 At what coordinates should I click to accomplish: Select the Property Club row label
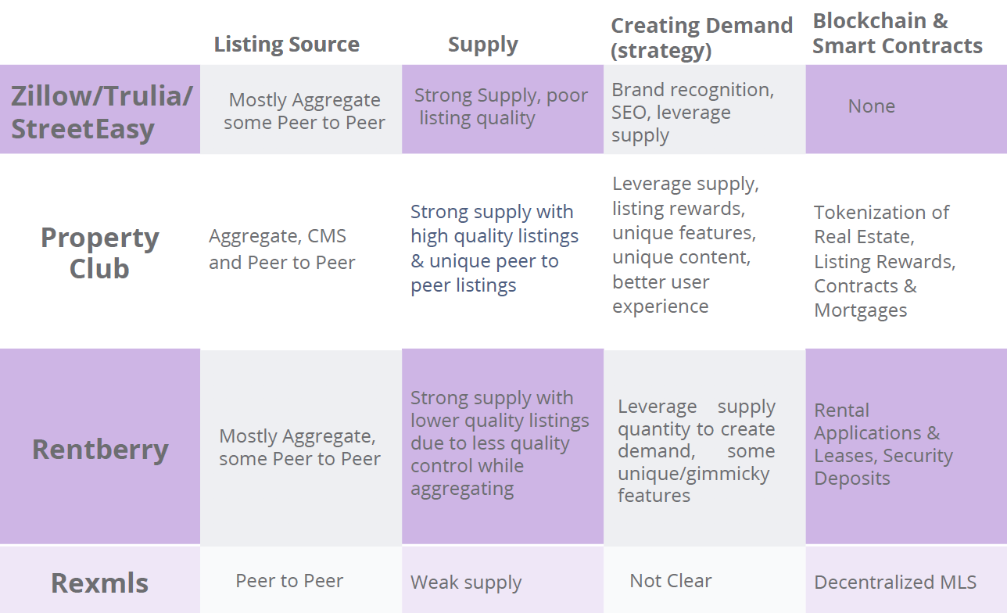pyautogui.click(x=99, y=253)
